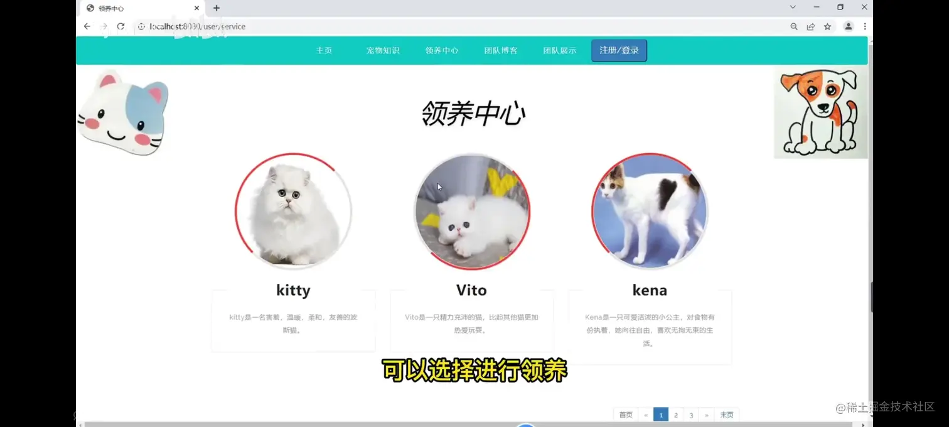
Task: Select kitty's white Persian cat photo
Action: coord(293,211)
